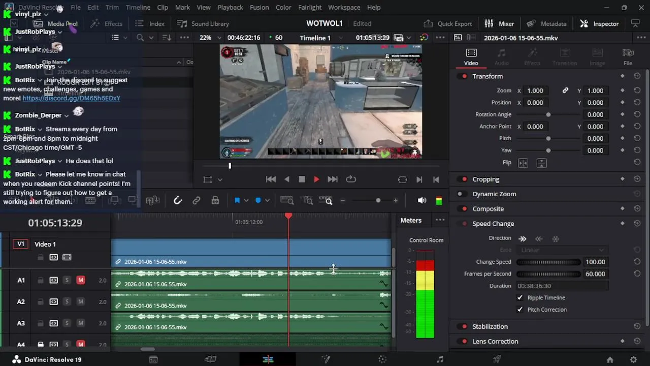
Task: Adjust the timeline zoom slider
Action: [378, 201]
